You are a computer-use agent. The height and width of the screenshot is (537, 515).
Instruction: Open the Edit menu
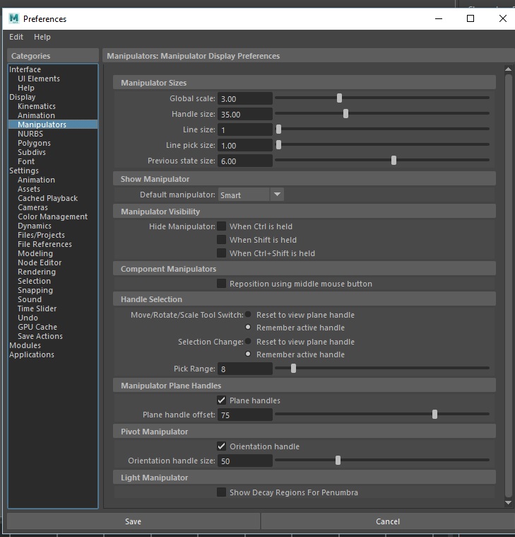pos(16,37)
